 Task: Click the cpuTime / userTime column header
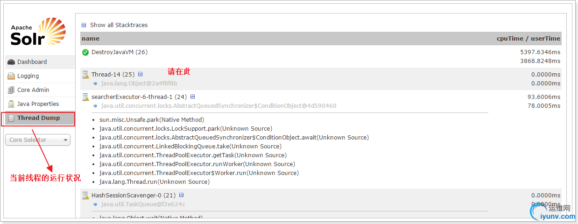529,39
